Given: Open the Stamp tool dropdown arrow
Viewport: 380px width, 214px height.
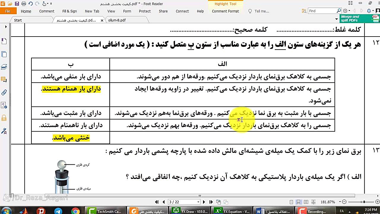Looking at the screenshot, I should tap(47, 3).
